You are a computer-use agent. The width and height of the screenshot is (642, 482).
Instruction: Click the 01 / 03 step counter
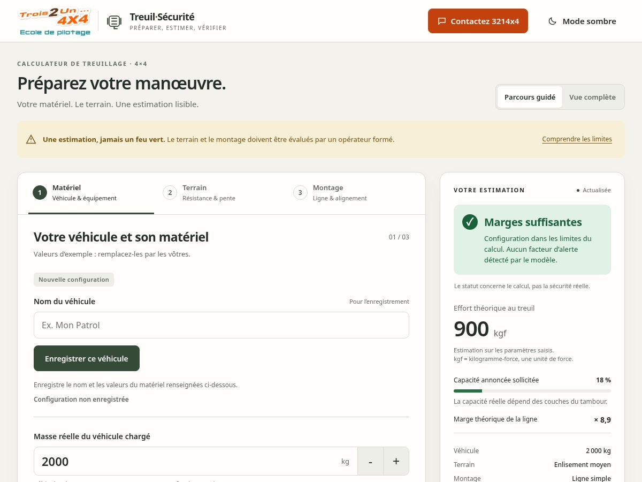click(x=399, y=237)
